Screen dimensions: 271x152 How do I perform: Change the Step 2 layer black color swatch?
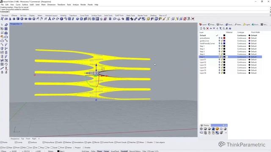224,49
